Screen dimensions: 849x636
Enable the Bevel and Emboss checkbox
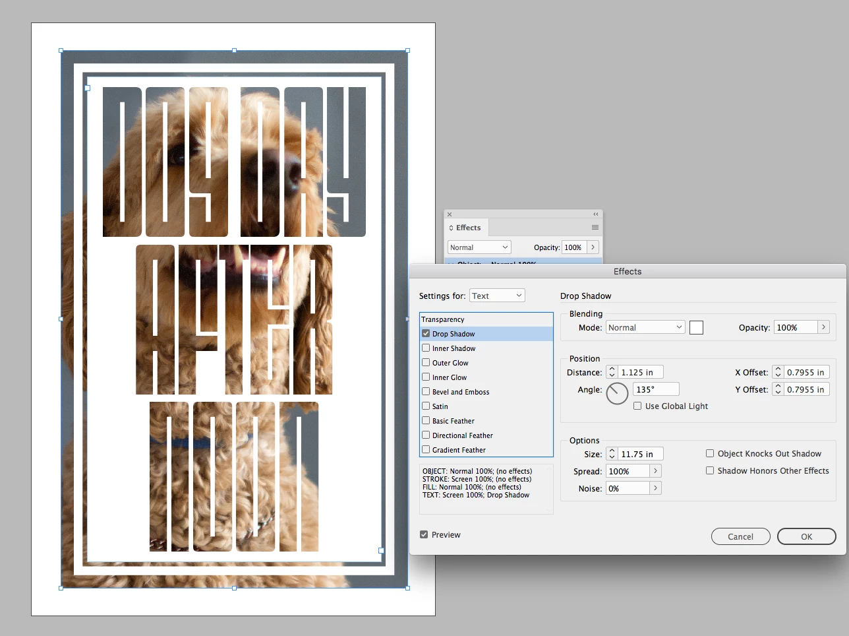click(x=426, y=392)
